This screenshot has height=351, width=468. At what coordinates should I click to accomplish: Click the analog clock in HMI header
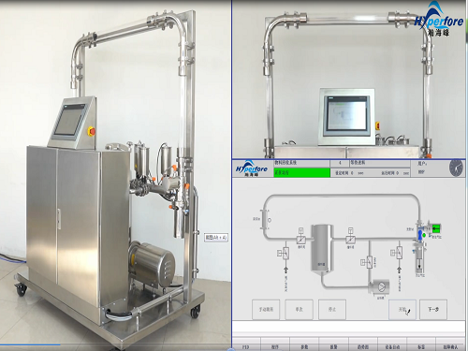[456, 168]
